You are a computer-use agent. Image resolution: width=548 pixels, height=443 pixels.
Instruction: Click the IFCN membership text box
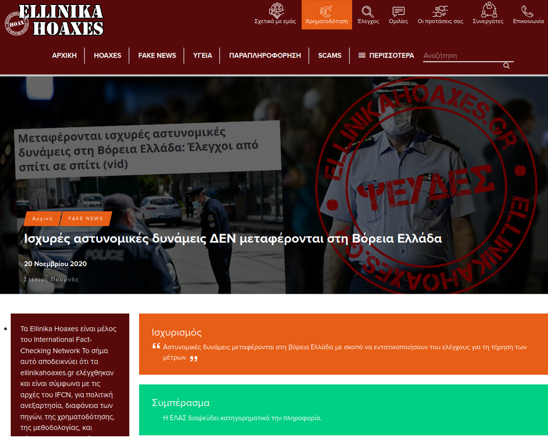click(x=70, y=375)
